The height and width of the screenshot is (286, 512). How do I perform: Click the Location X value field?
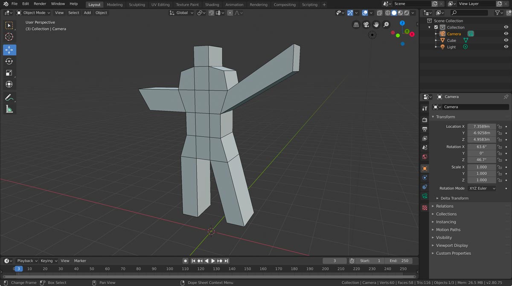(481, 126)
